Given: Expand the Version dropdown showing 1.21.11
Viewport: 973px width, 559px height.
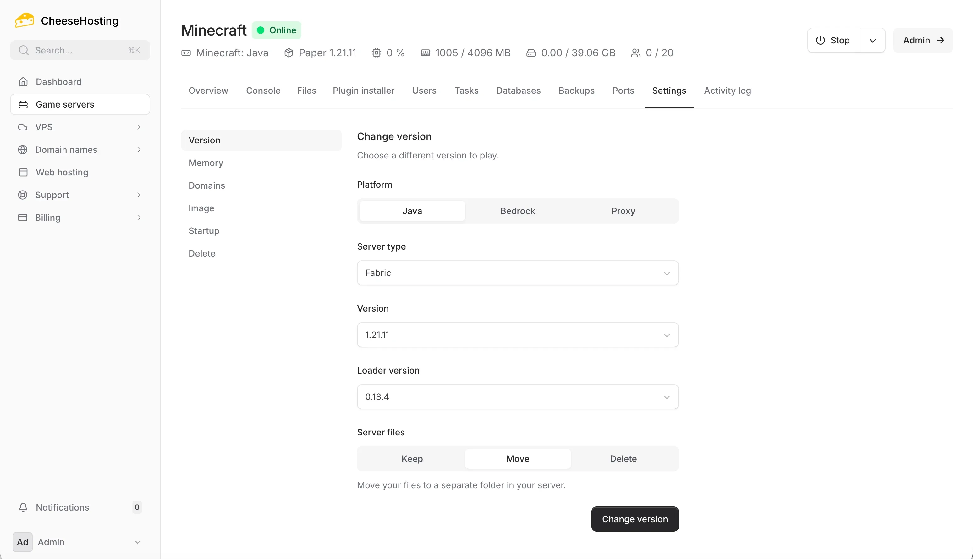Looking at the screenshot, I should pos(517,335).
